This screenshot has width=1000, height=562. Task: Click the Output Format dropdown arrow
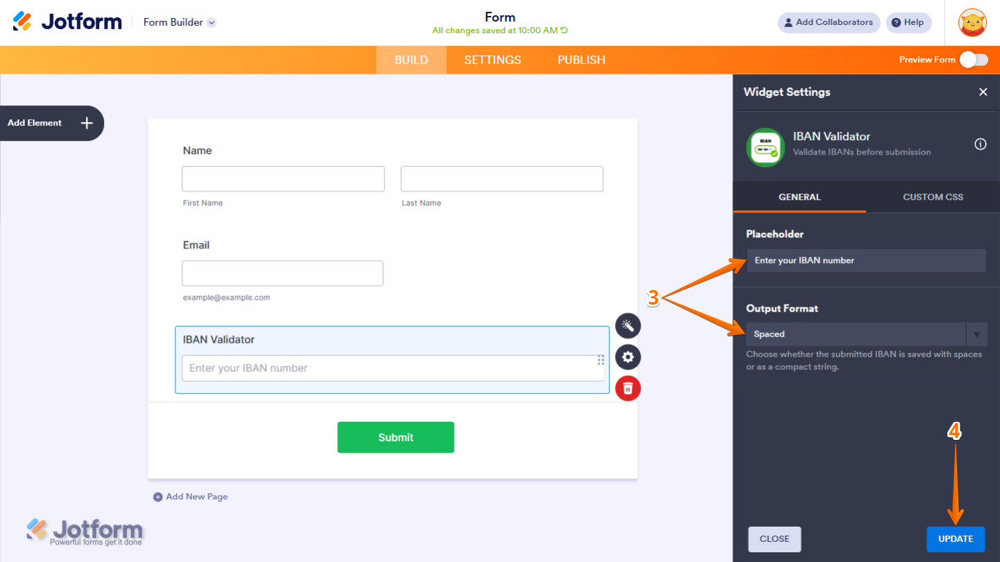[976, 334]
